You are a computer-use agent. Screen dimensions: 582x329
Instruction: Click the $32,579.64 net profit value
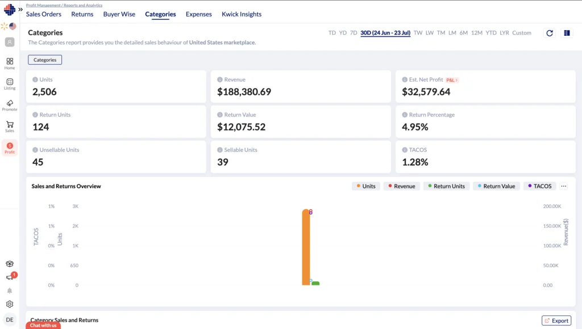[x=426, y=92]
